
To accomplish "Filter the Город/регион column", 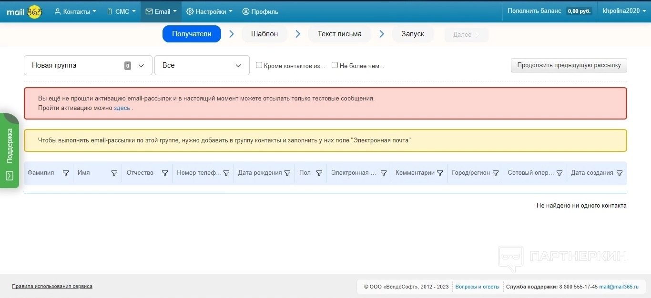I will 496,173.
